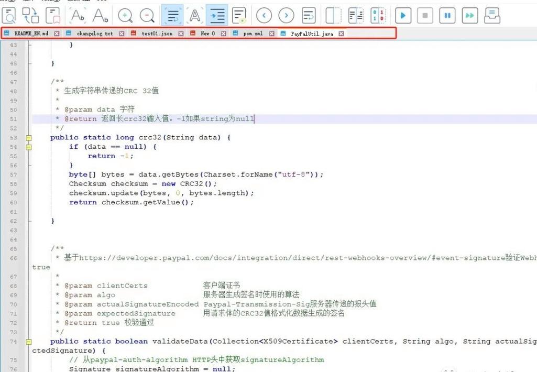Switch to the New 0 tab
Image resolution: width=537 pixels, height=372 pixels.
click(x=207, y=33)
